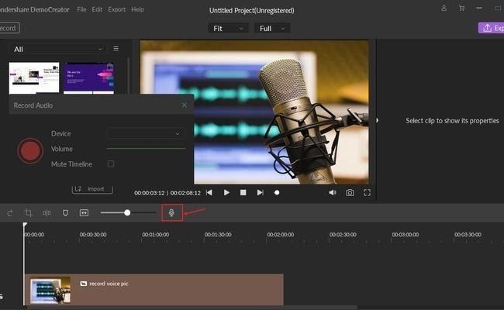504x310 pixels.
Task: Open the File menu
Action: tap(81, 9)
